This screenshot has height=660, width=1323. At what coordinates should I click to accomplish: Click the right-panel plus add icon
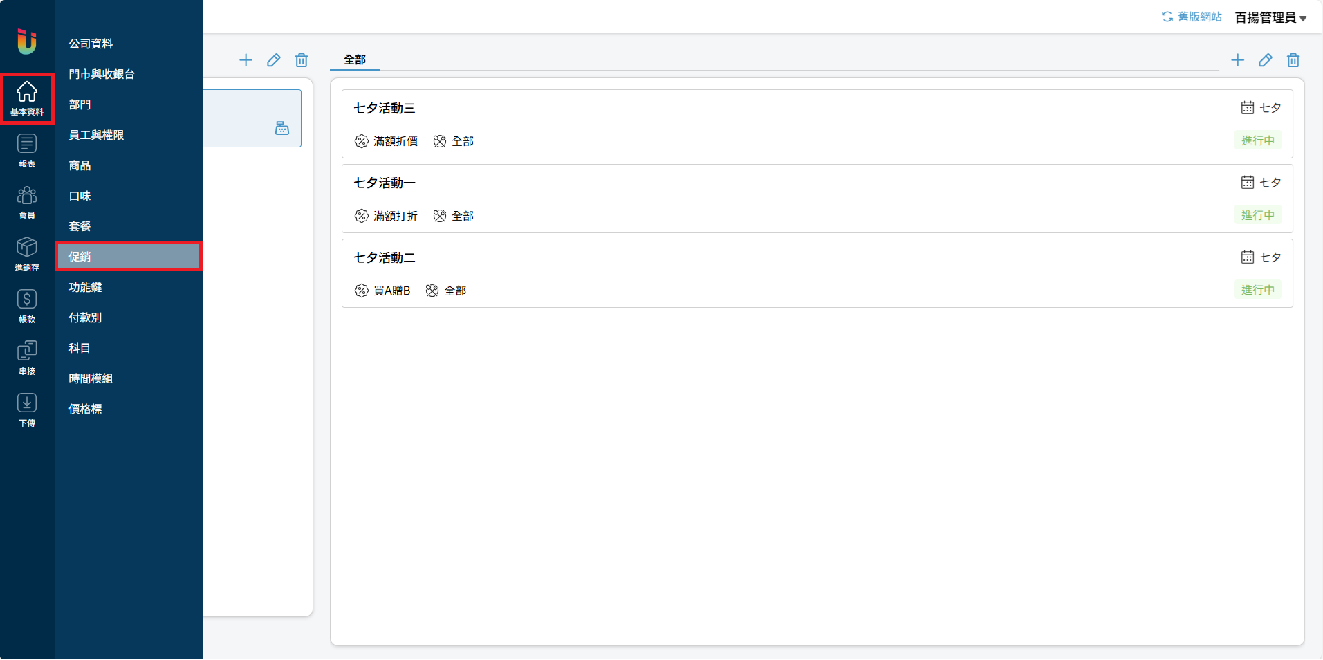pos(1237,60)
